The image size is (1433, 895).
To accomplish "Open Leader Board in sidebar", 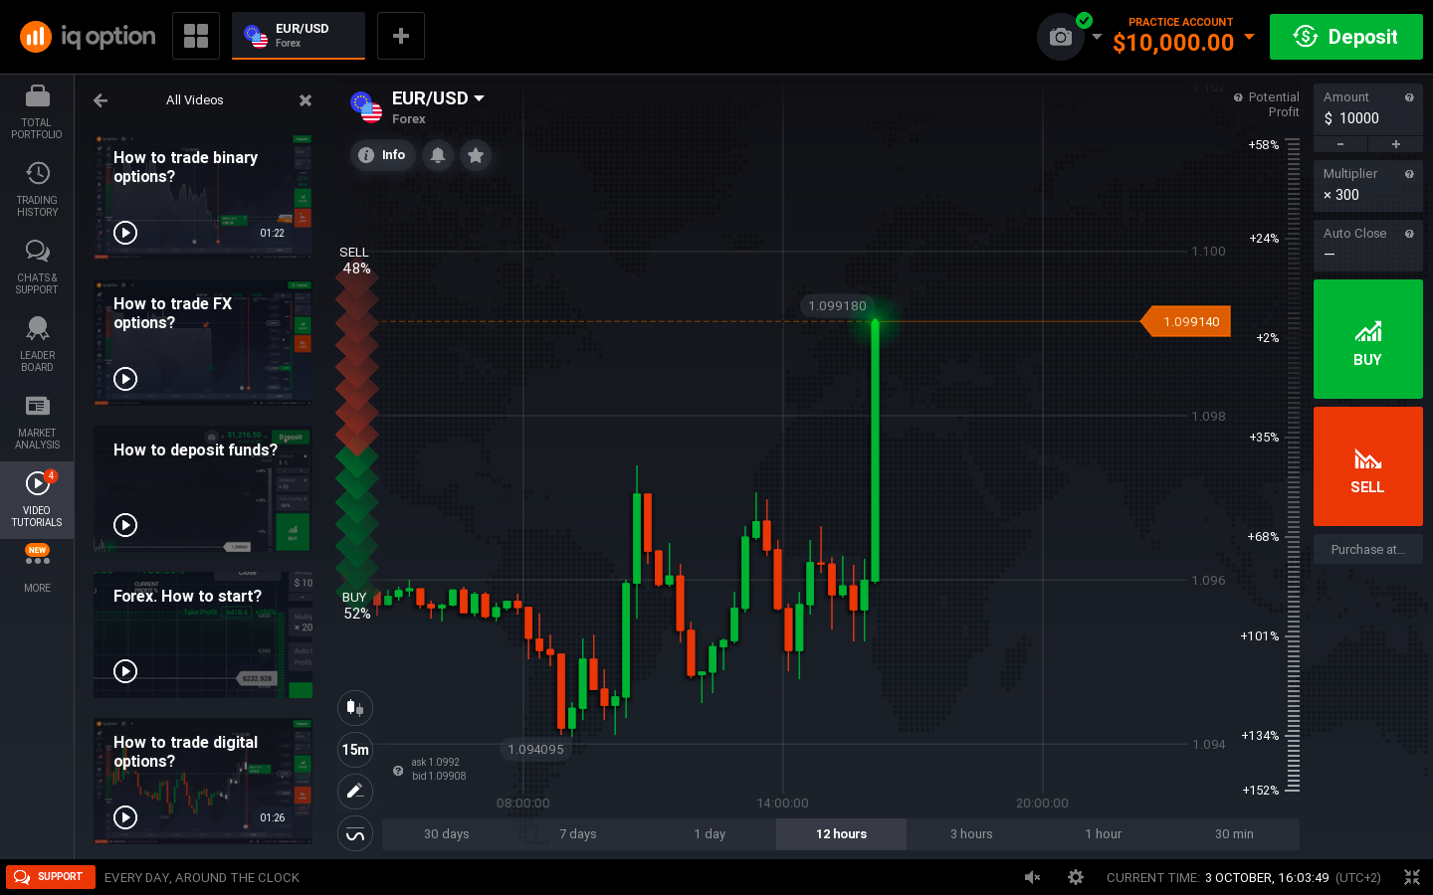I will pyautogui.click(x=37, y=345).
